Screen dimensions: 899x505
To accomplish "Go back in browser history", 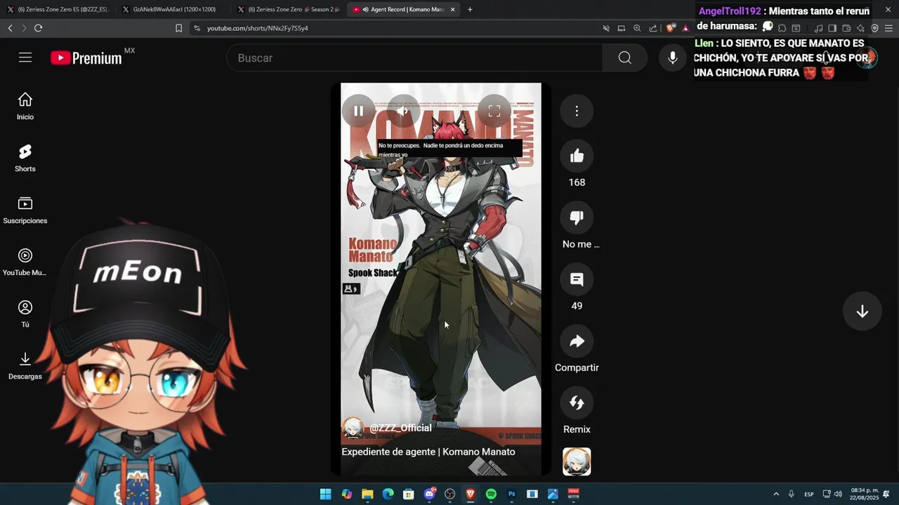I will [x=10, y=28].
